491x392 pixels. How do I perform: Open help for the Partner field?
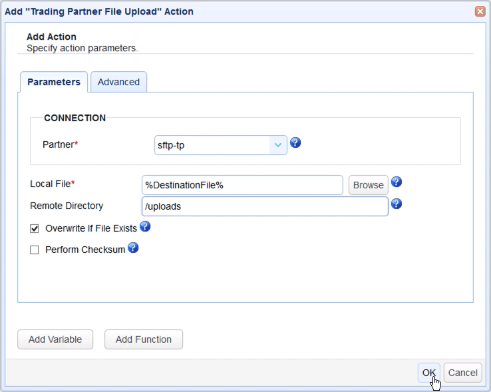(296, 143)
